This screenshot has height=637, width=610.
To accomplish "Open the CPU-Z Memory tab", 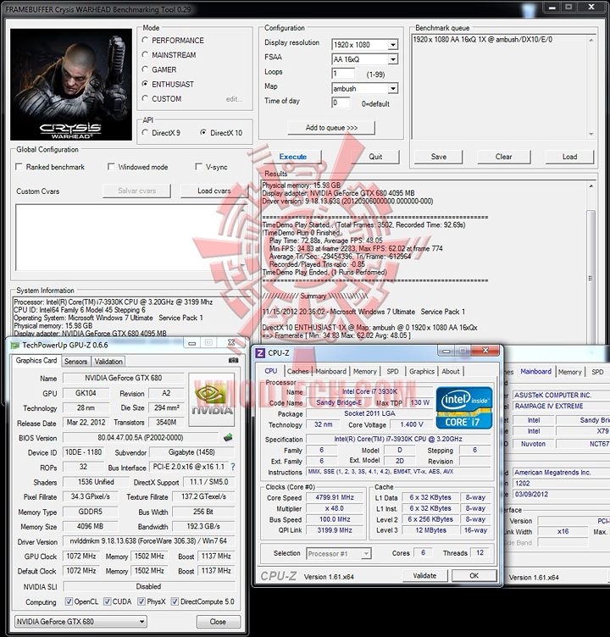I will point(364,371).
